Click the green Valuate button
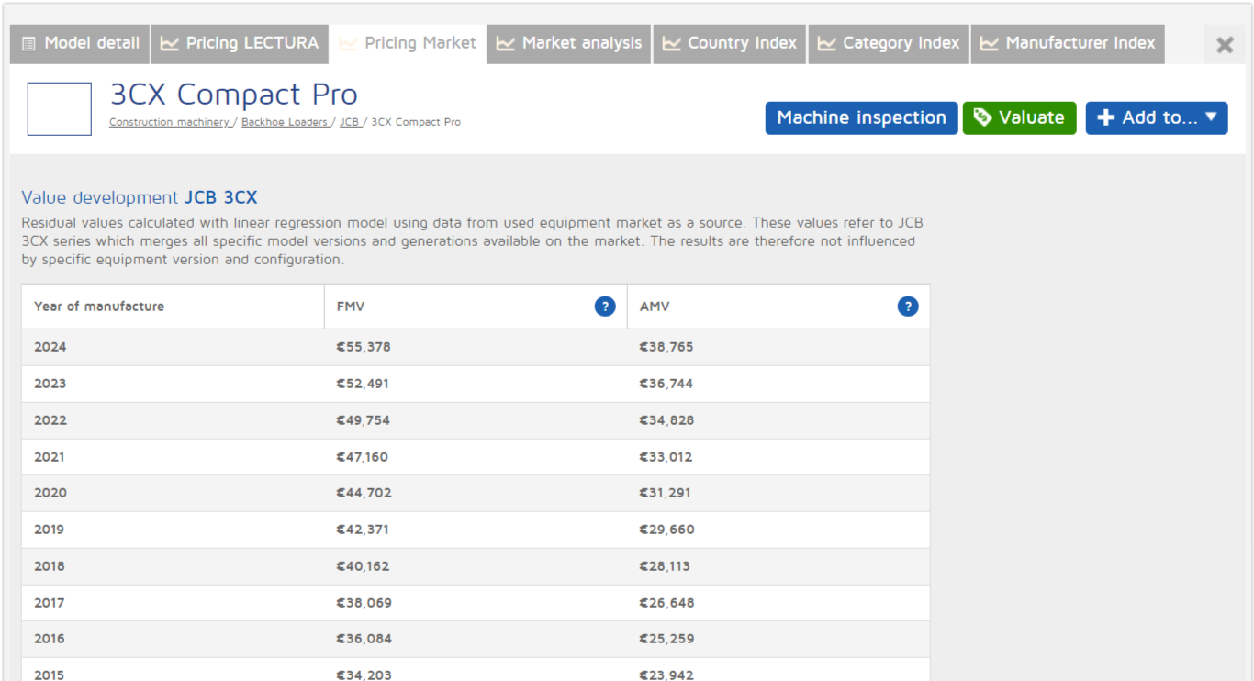Viewport: 1254px width, 681px height. tap(1019, 117)
